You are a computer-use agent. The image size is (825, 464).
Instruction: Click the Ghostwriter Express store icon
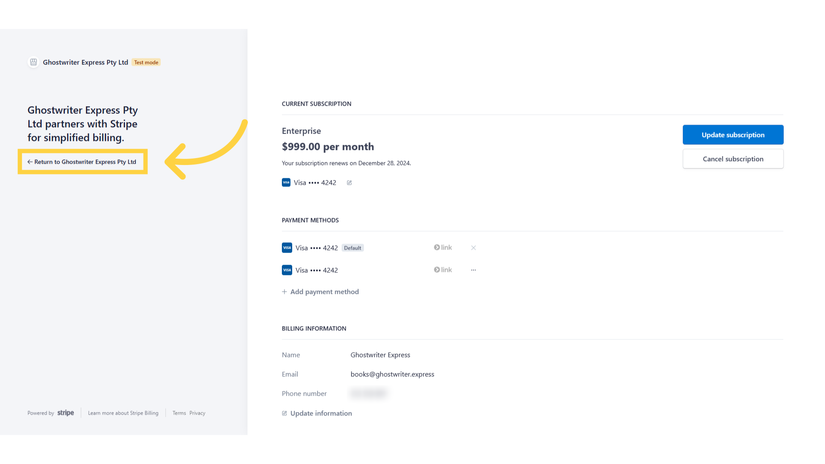pyautogui.click(x=34, y=62)
